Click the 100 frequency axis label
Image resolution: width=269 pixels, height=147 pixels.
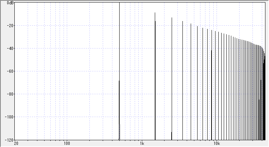click(67, 143)
